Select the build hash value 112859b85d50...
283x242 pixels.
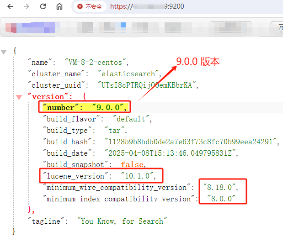(x=190, y=142)
